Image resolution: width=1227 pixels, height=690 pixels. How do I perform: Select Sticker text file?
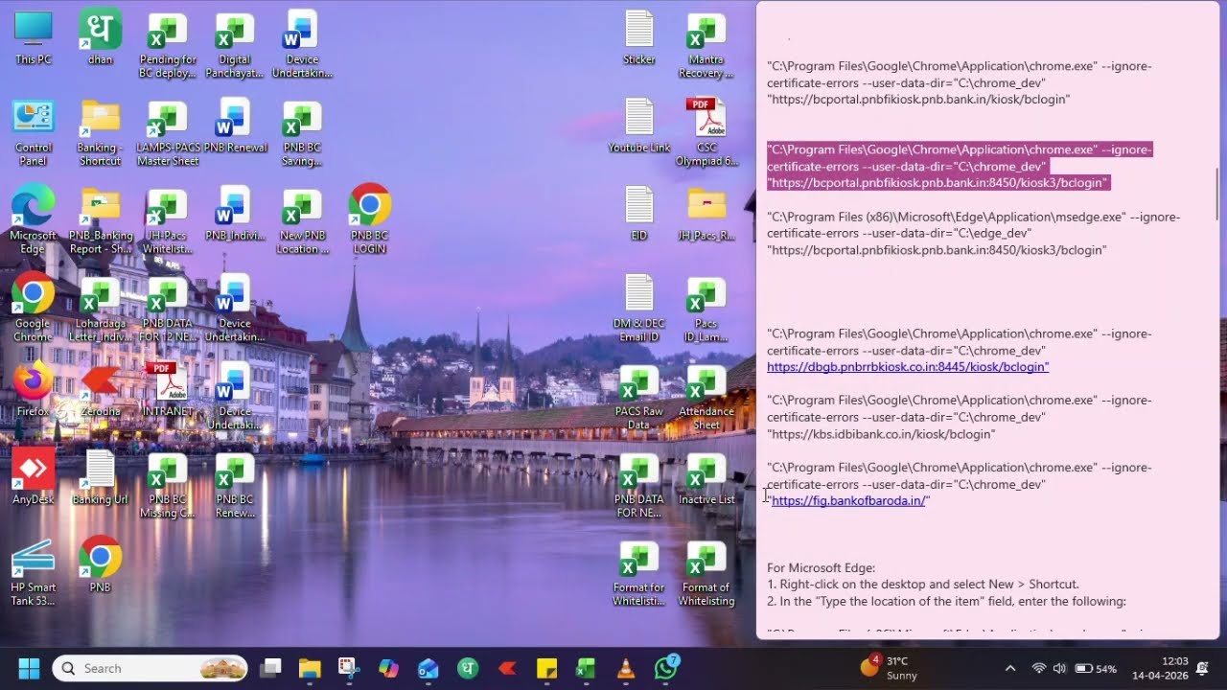639,38
